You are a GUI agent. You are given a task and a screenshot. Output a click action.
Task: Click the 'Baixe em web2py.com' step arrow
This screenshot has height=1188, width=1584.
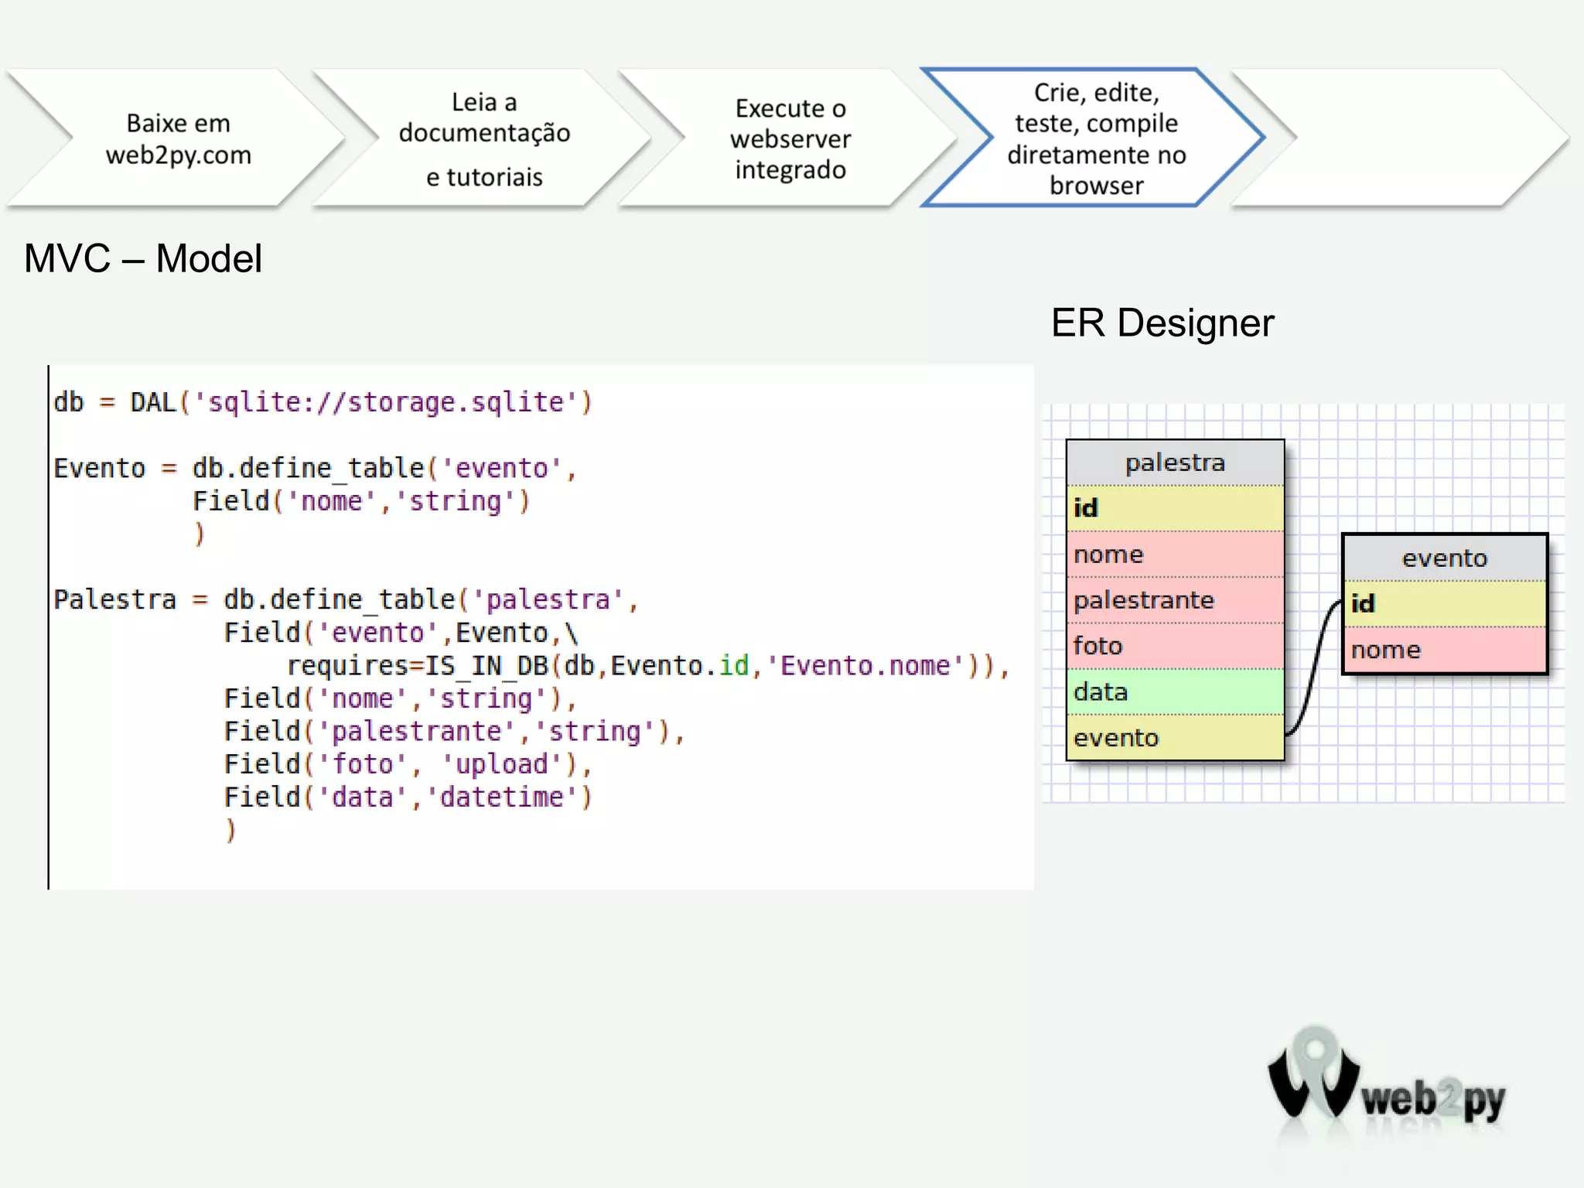(178, 138)
